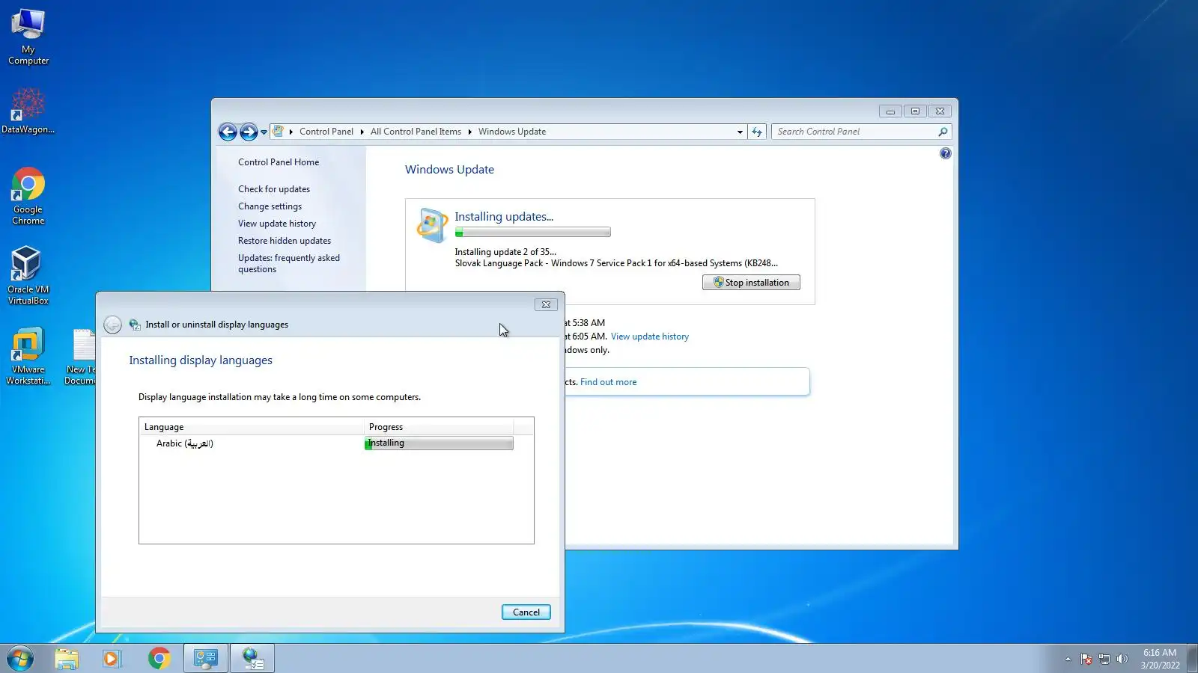Click the Language column header
Screen dimensions: 1198x673
point(252,427)
